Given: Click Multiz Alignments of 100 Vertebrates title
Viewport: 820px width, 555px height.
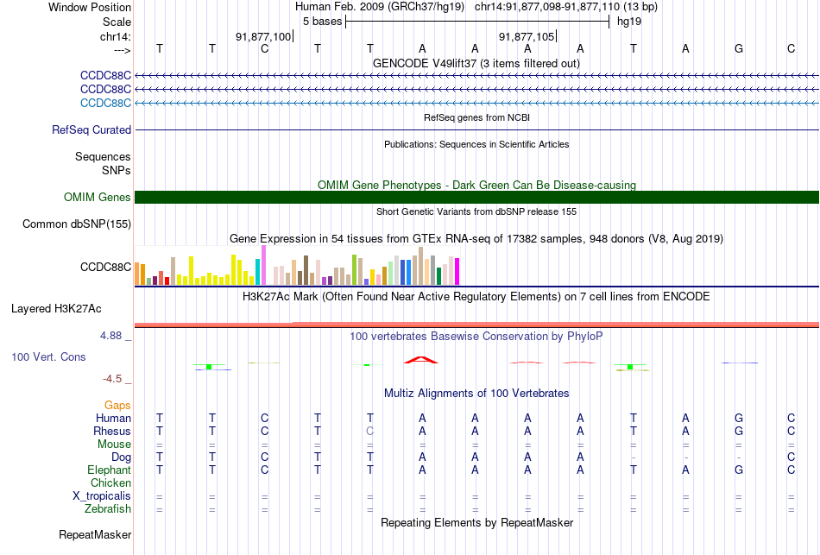Looking at the screenshot, I should click(476, 394).
